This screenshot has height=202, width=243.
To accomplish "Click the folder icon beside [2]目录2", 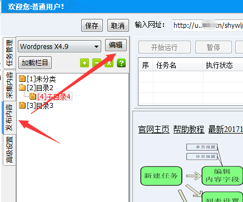I will point(22,87).
